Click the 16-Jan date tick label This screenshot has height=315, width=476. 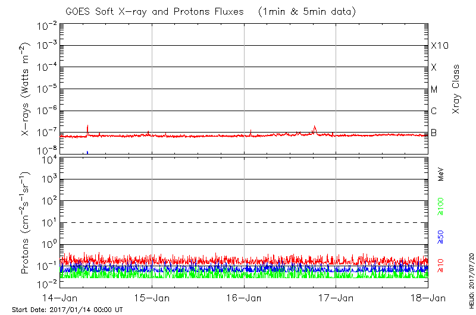click(244, 298)
